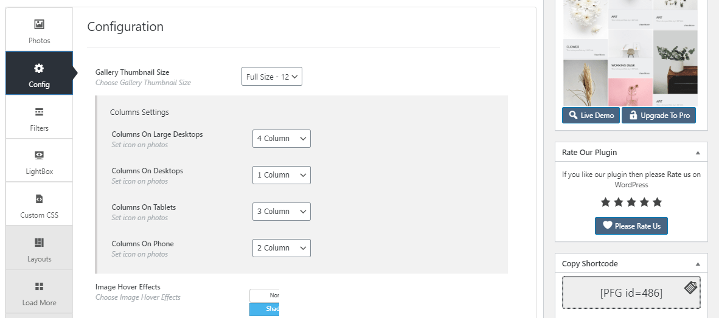719x318 pixels.
Task: Switch to the Filters tab
Action: click(39, 117)
